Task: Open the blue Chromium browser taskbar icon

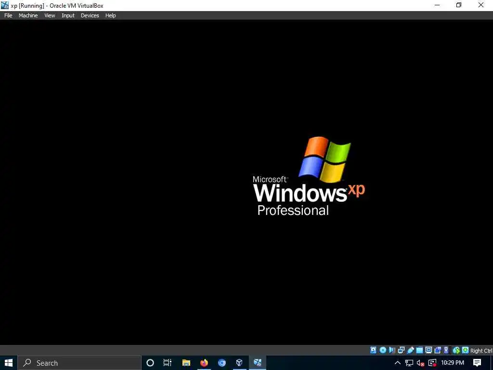Action: 222,363
